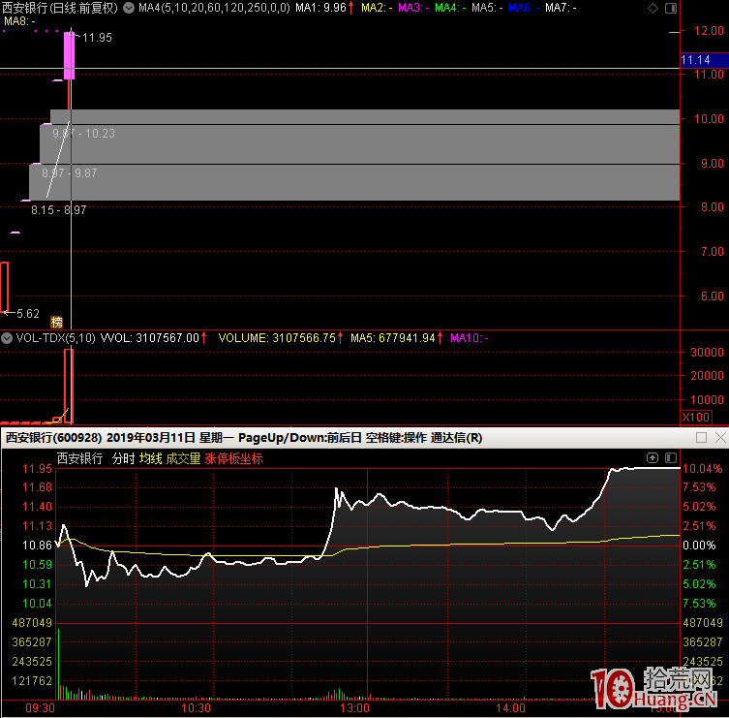Click the 09:30 time axis label

coord(40,707)
